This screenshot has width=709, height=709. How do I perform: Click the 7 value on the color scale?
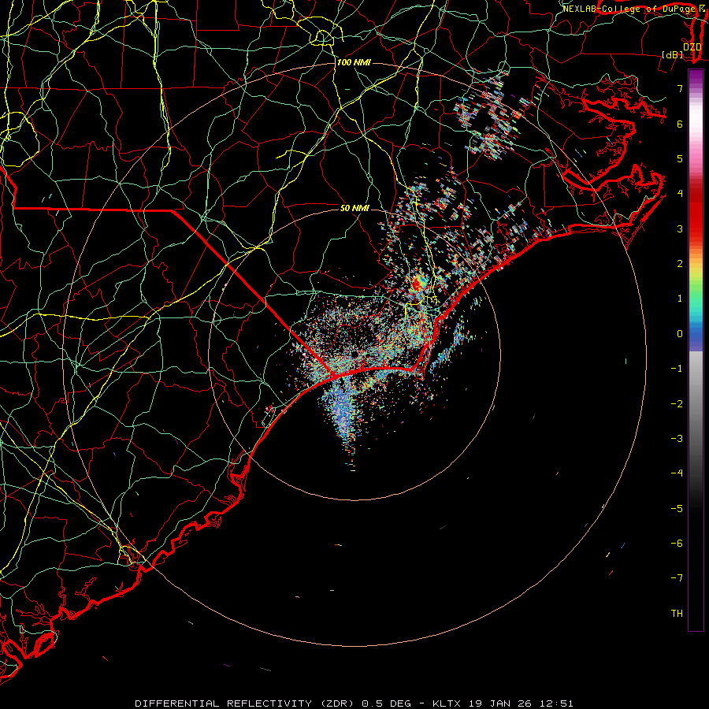[x=680, y=88]
